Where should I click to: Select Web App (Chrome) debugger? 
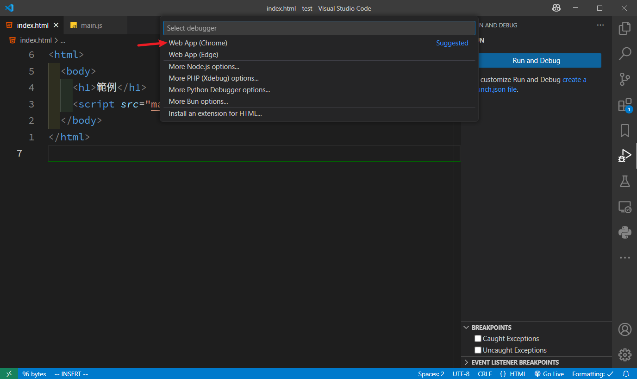(x=319, y=43)
